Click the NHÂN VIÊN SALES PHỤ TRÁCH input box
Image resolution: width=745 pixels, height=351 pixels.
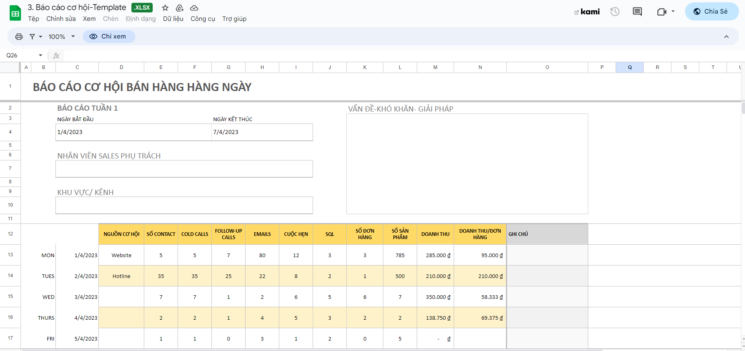click(184, 169)
